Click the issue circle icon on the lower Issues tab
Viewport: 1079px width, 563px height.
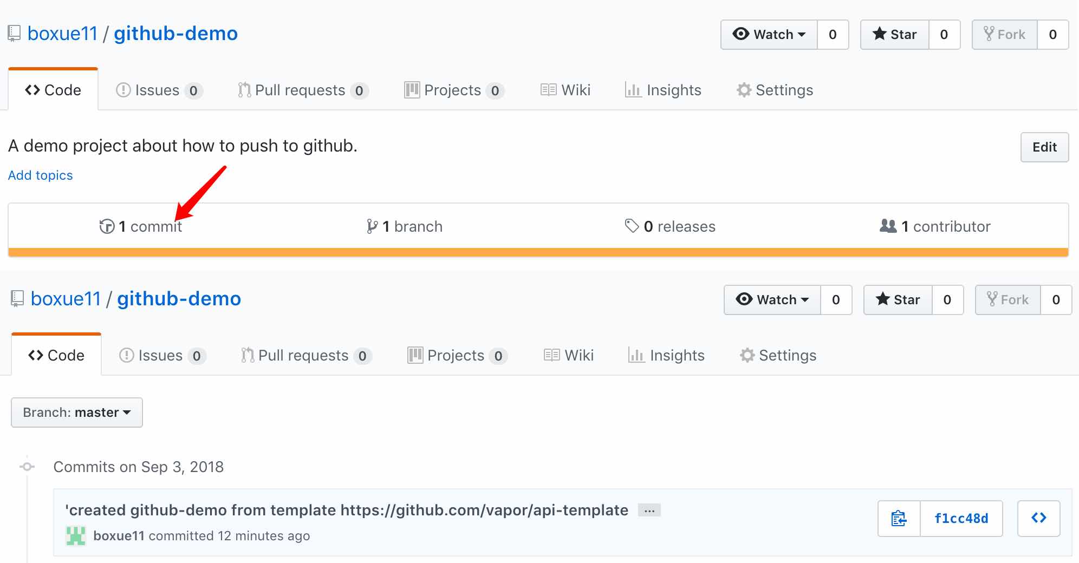click(126, 355)
